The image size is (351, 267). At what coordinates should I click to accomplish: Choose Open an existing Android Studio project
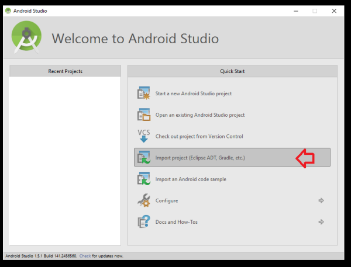[200, 115]
